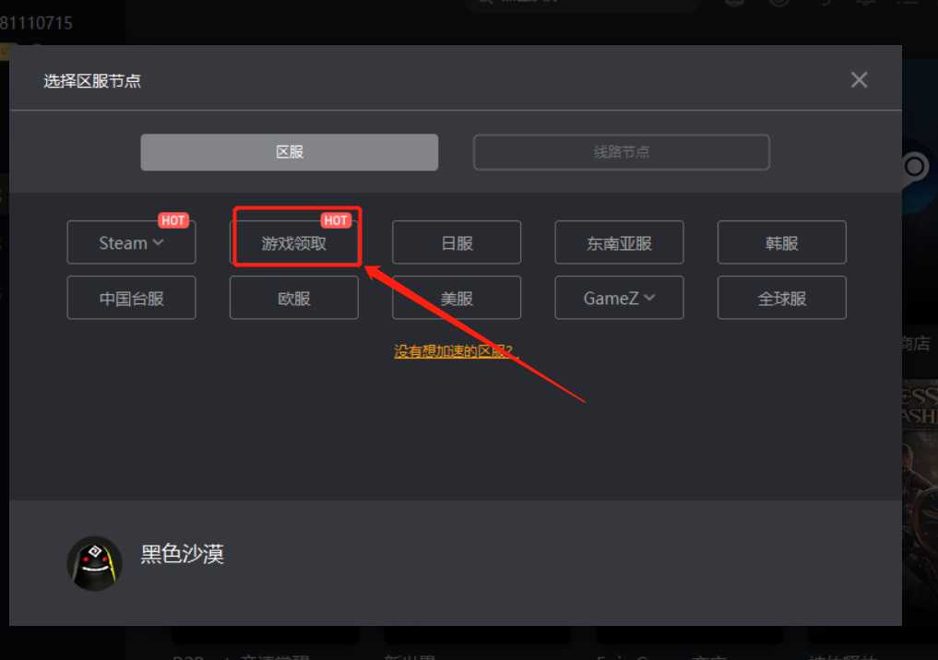Switch to the 区服 tab
Screen dimensions: 938x660
pos(289,152)
